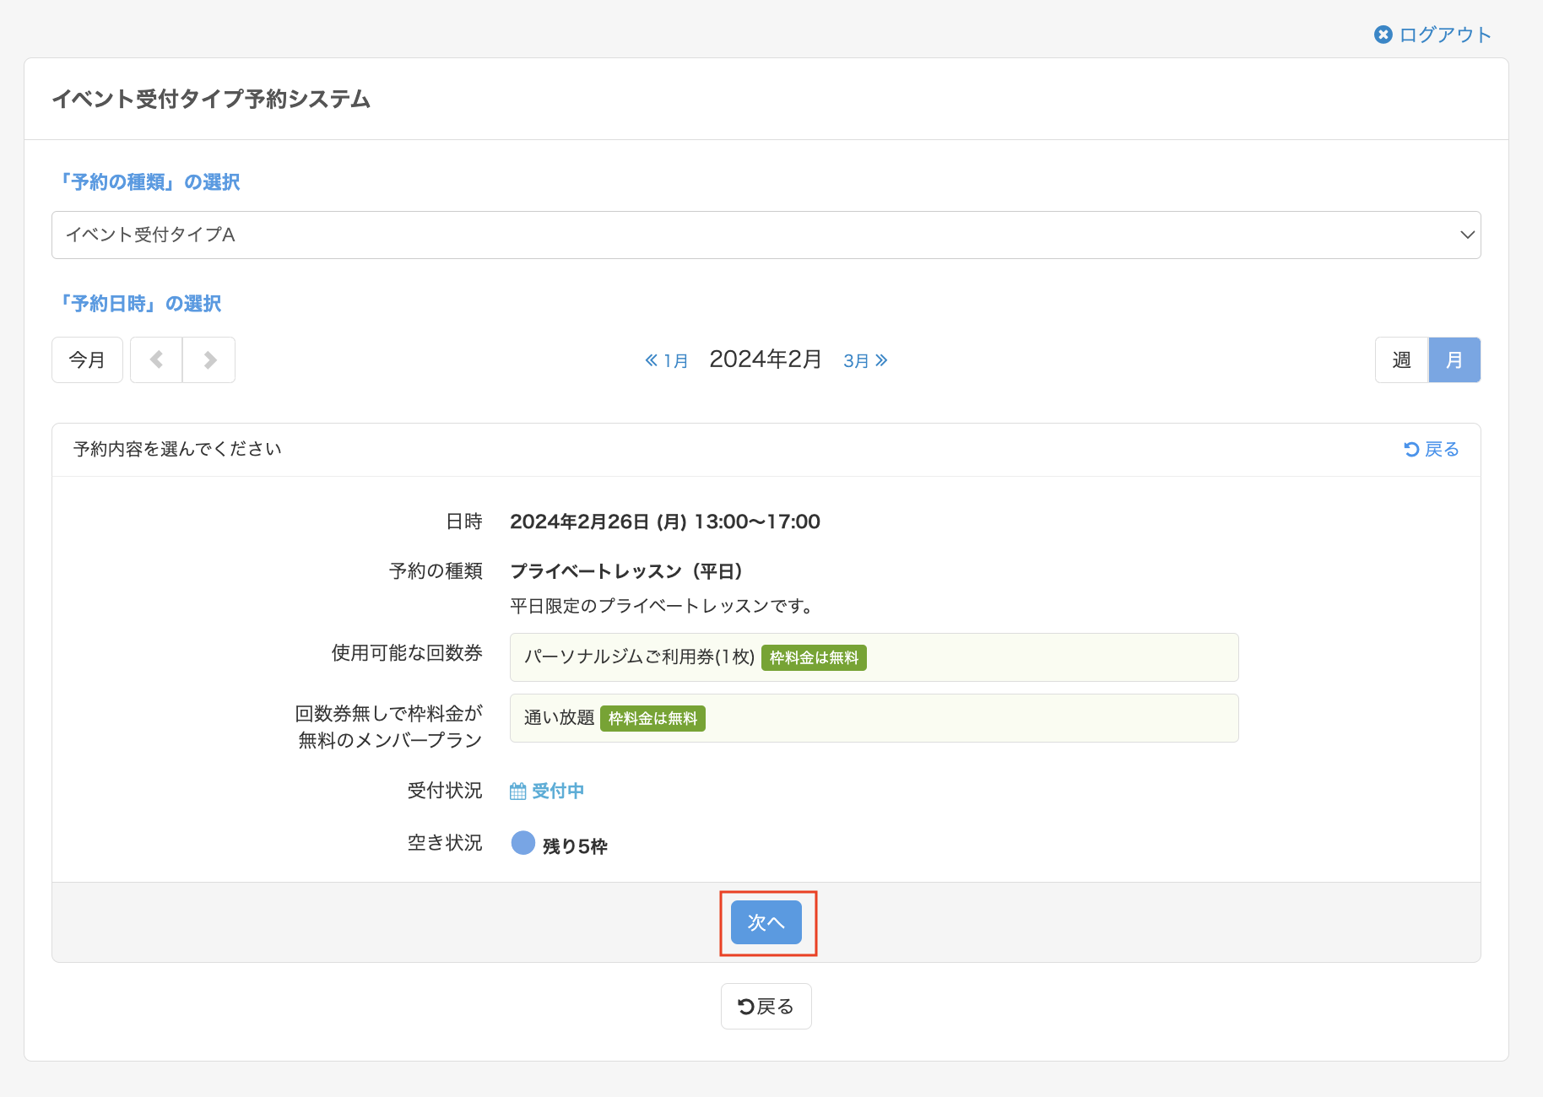Click the blue availability circle indicator

tap(523, 843)
